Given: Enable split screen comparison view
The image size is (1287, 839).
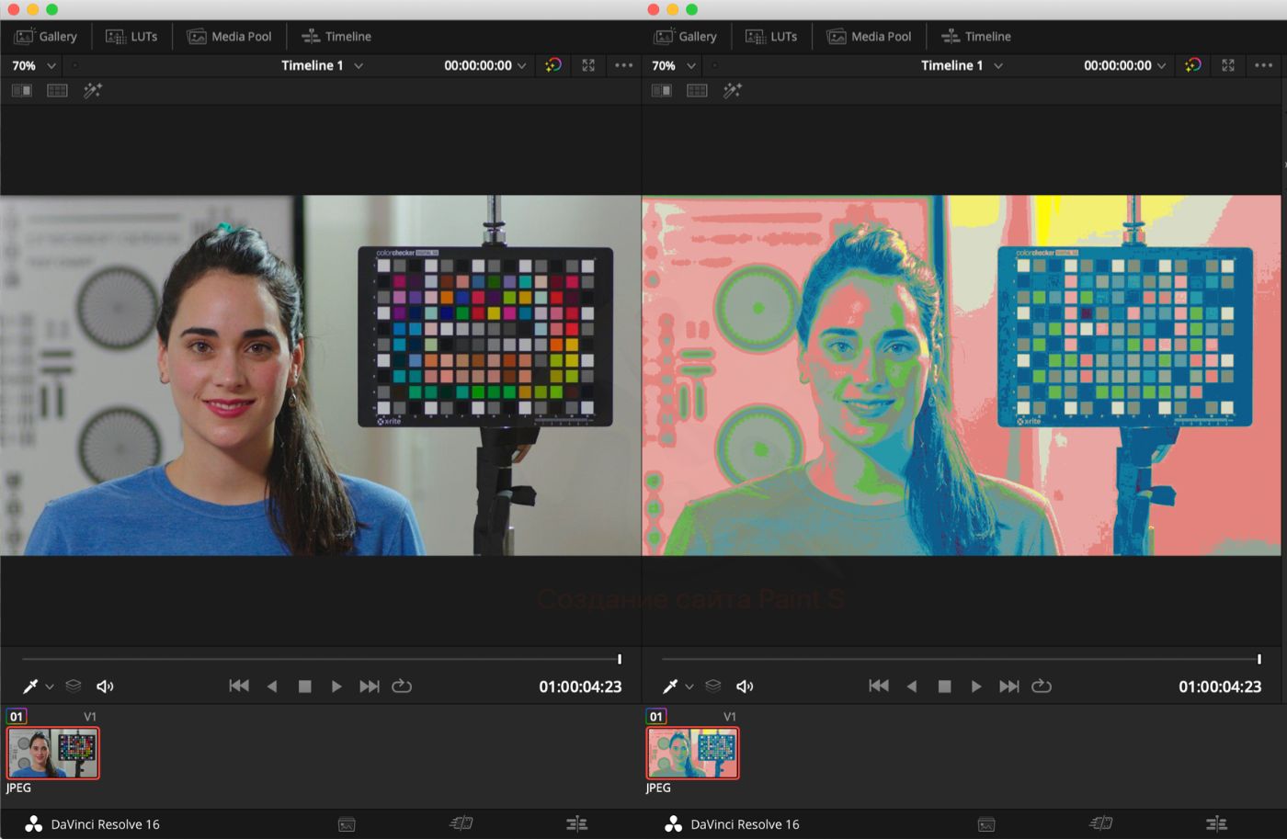Looking at the screenshot, I should click(21, 90).
